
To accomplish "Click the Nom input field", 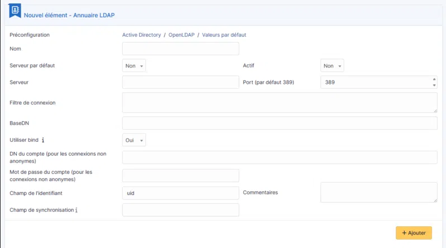I will pos(181,49).
